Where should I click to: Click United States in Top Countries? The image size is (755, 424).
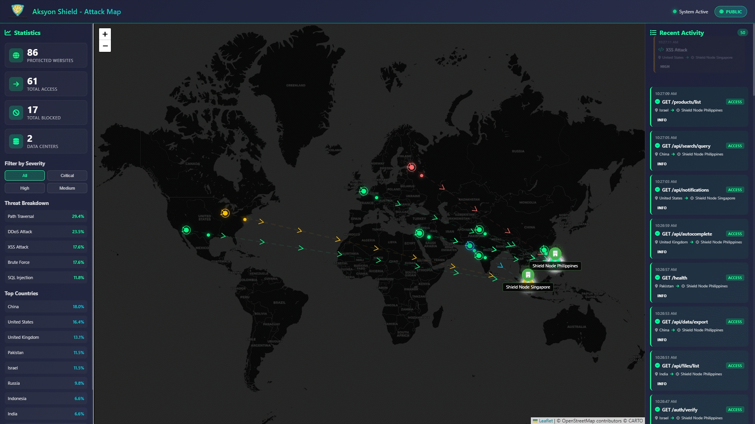pyautogui.click(x=46, y=322)
